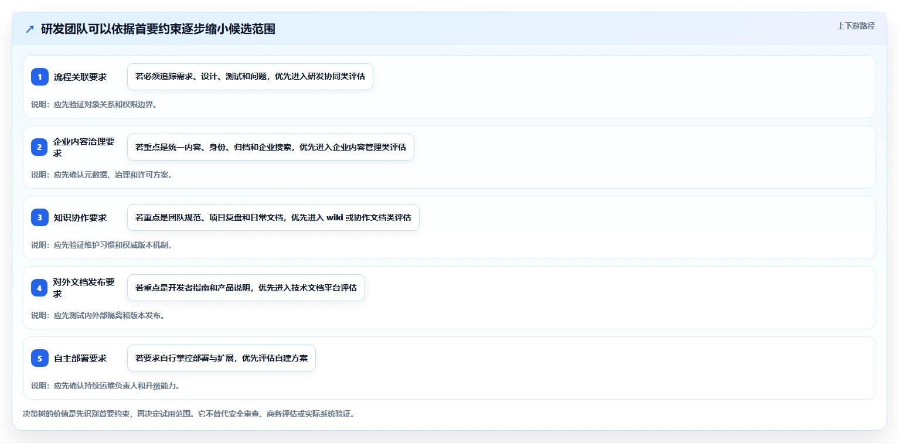Click the heading 研发团队可以依据首要约束逐步缩小候选范围

158,29
